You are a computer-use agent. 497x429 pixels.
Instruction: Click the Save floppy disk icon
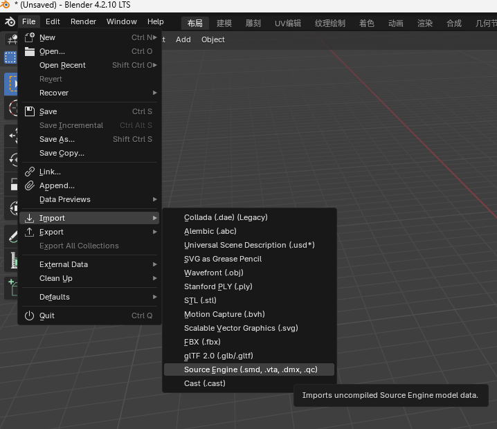30,111
